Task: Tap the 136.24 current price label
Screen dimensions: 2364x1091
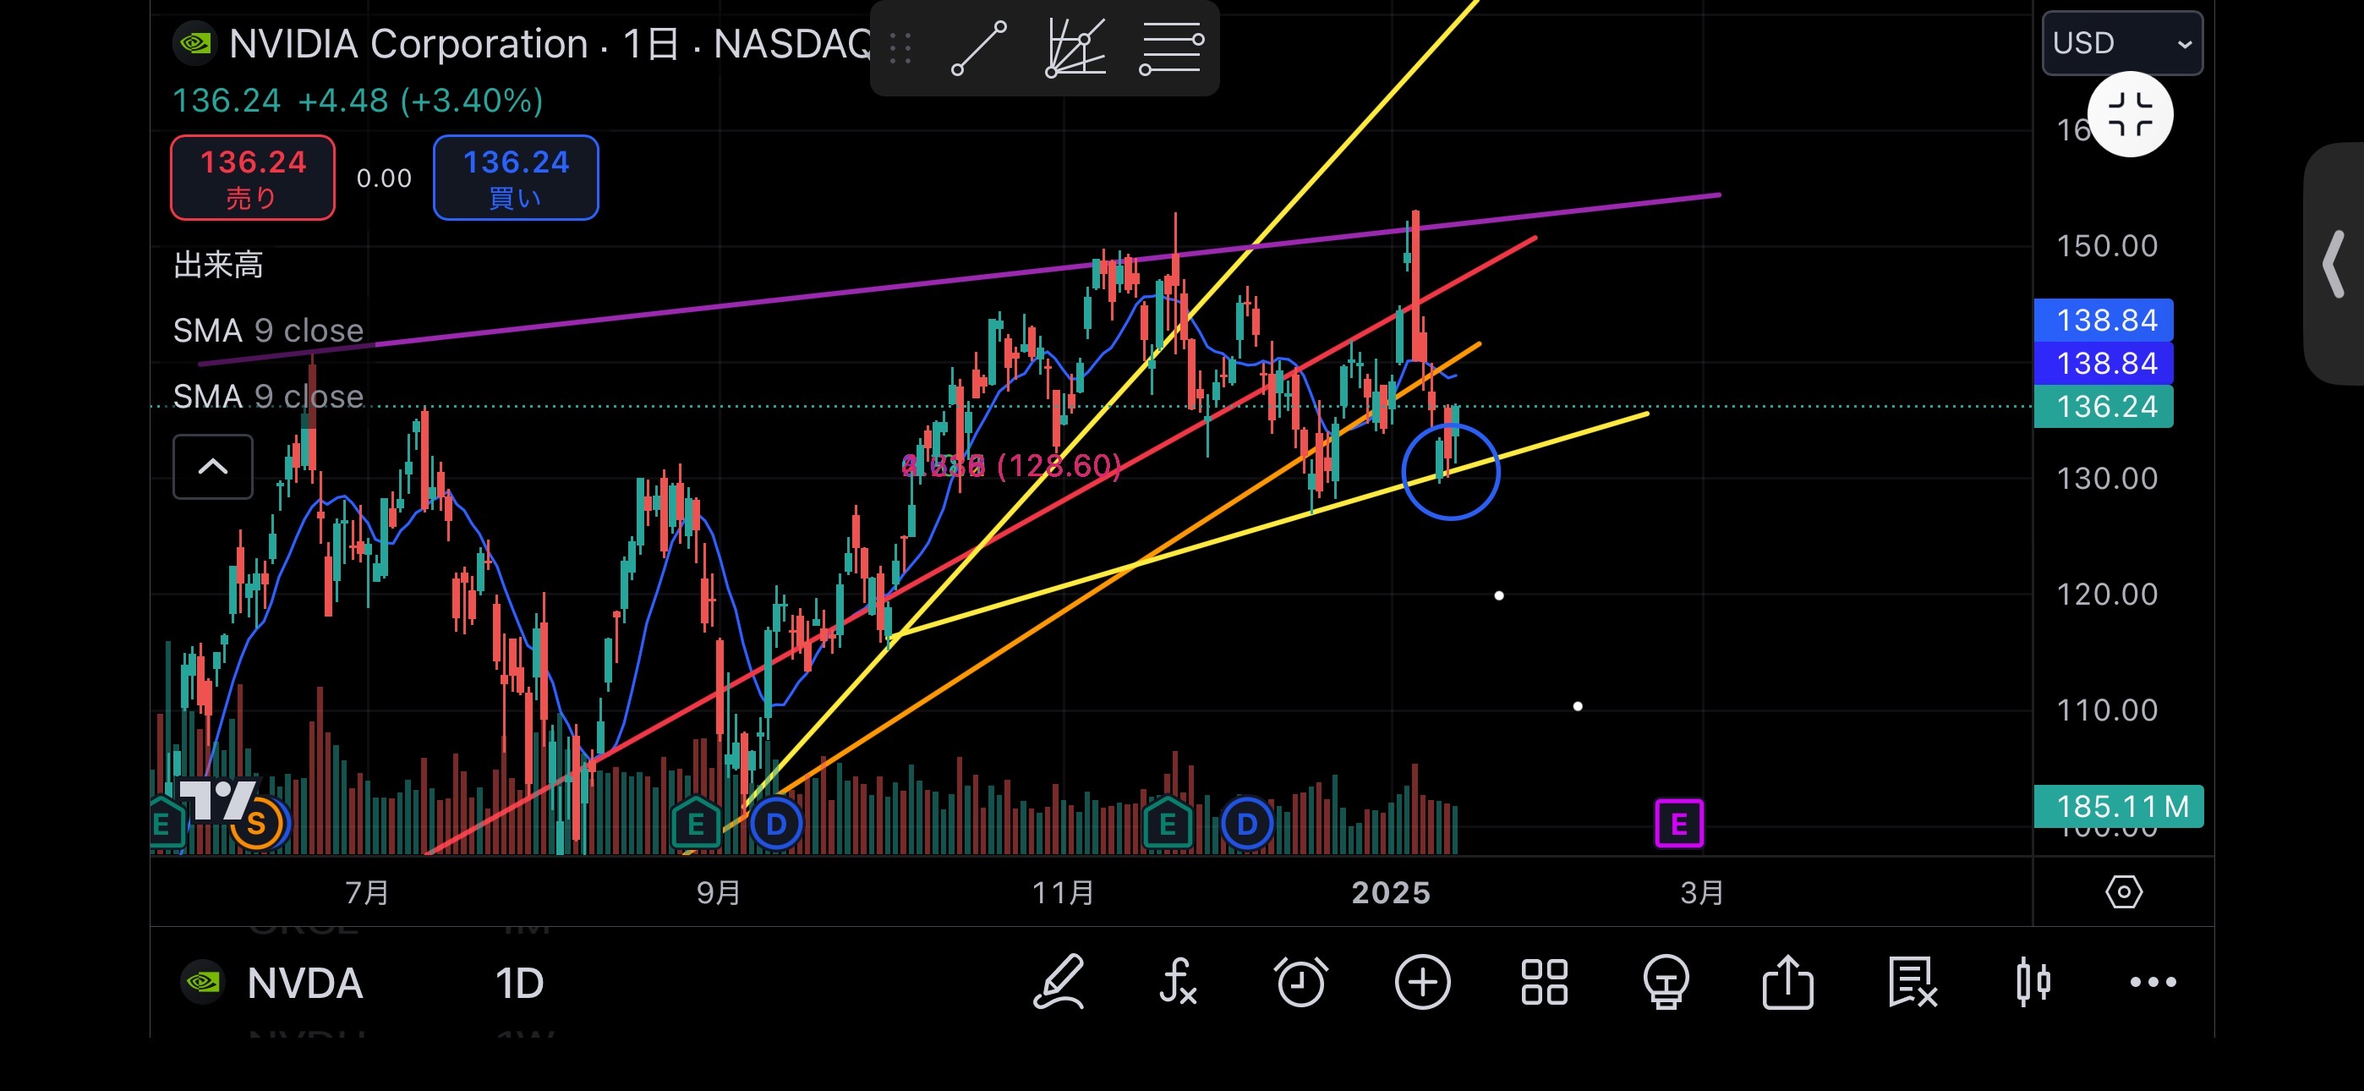Action: coord(2104,407)
